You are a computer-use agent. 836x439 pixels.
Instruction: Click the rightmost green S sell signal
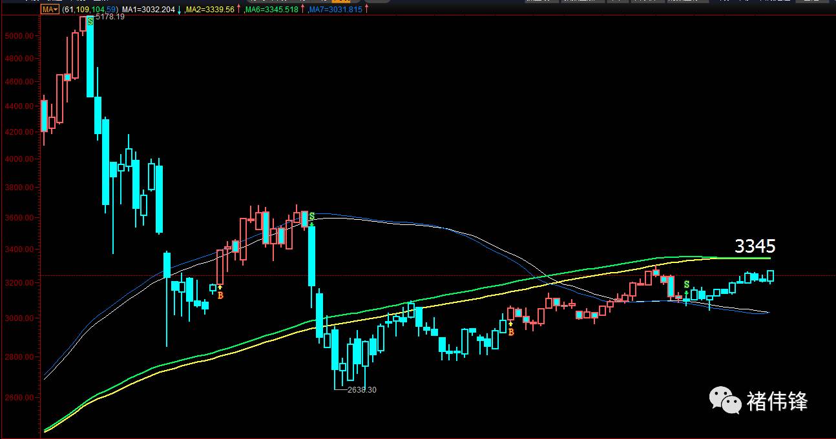tap(687, 285)
